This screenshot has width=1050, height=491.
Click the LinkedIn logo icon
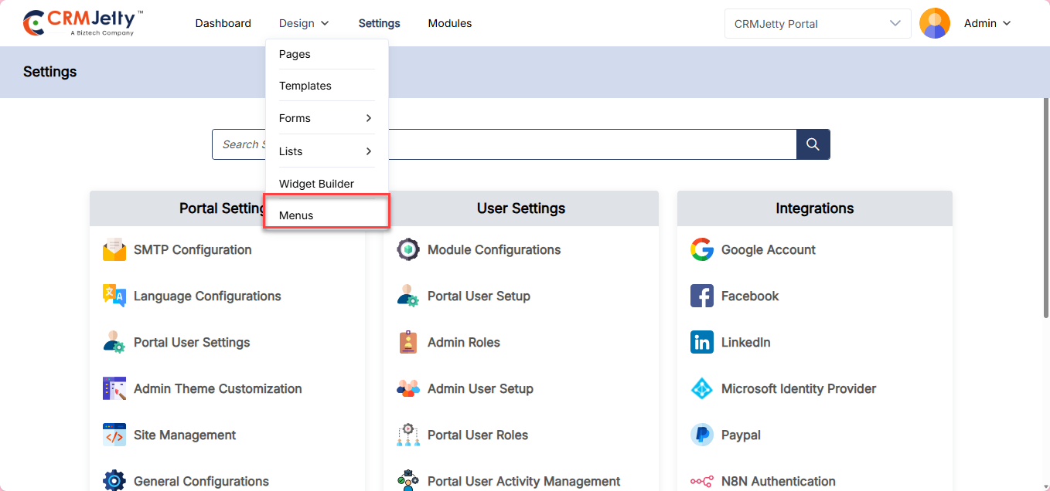point(702,342)
